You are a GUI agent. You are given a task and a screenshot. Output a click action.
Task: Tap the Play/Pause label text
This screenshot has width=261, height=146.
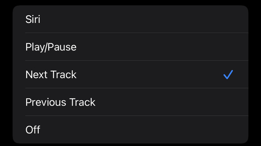51,47
